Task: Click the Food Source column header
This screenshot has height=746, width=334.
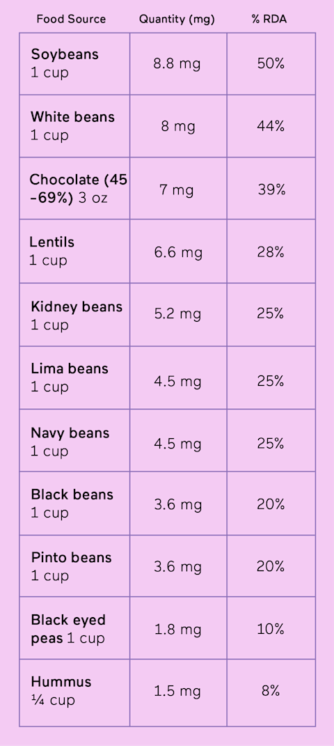Action: point(71,20)
